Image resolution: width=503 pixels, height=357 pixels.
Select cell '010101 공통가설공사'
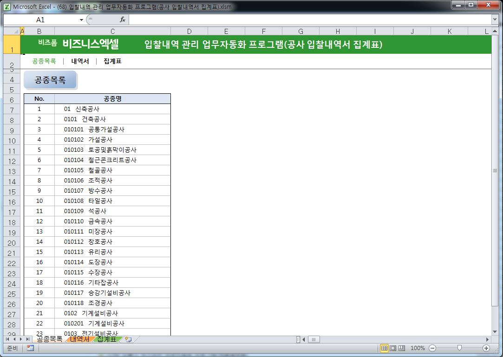tap(112, 129)
